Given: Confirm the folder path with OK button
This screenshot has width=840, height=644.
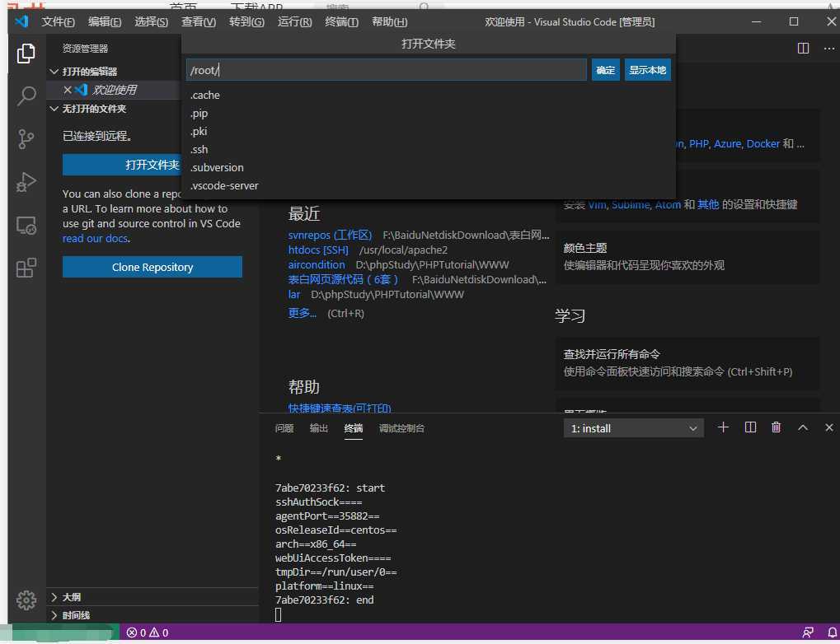Looking at the screenshot, I should (x=605, y=70).
